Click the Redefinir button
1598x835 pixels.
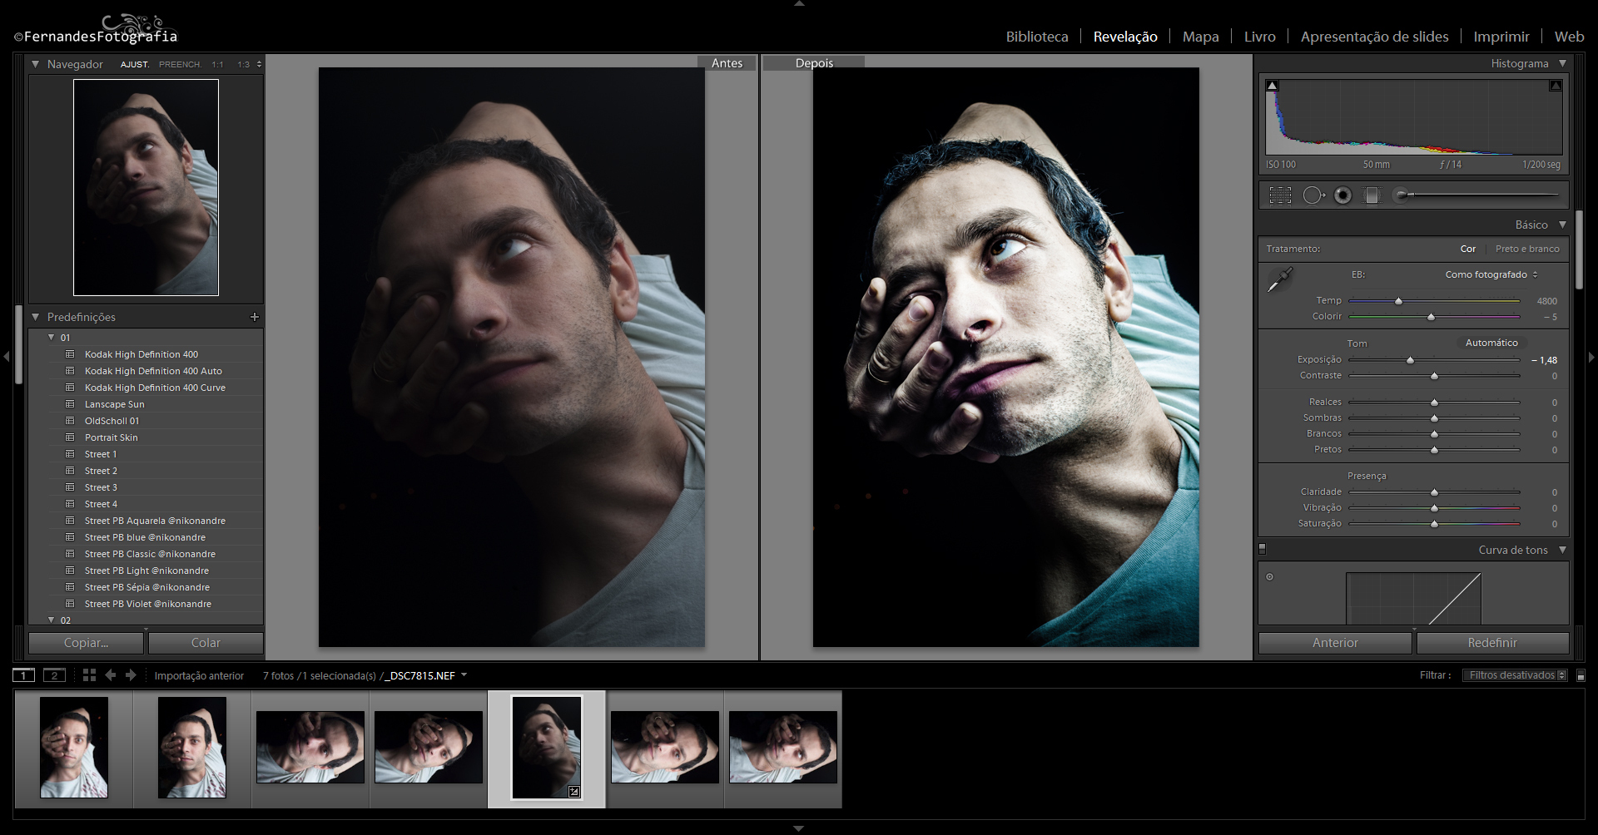pos(1492,643)
